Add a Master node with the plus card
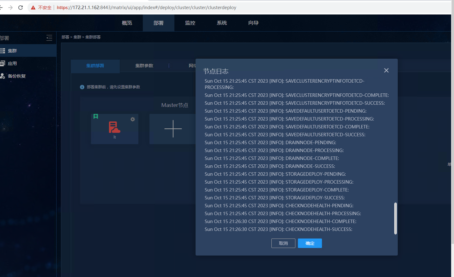Viewport: 454px width, 277px height. coord(173,129)
